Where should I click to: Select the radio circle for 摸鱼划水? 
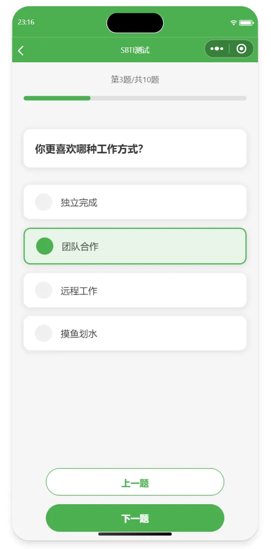point(44,333)
